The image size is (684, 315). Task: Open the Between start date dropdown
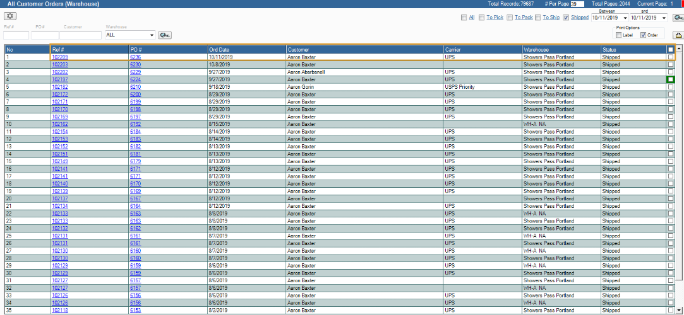click(625, 18)
